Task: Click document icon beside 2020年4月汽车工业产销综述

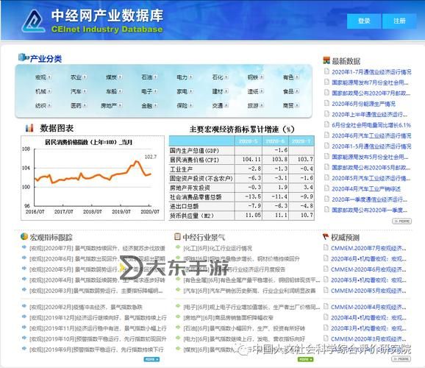Action: [x=326, y=188]
